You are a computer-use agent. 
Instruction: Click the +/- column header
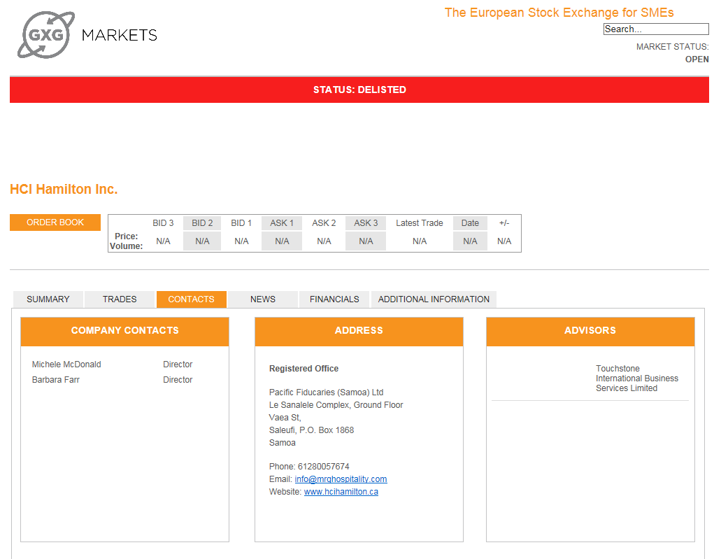pos(504,223)
